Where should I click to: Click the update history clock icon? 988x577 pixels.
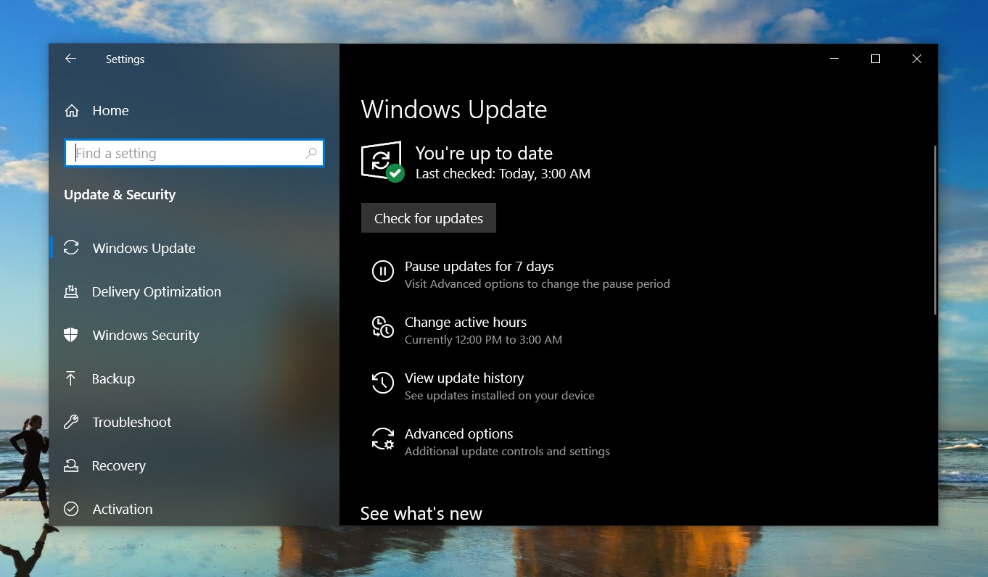382,383
